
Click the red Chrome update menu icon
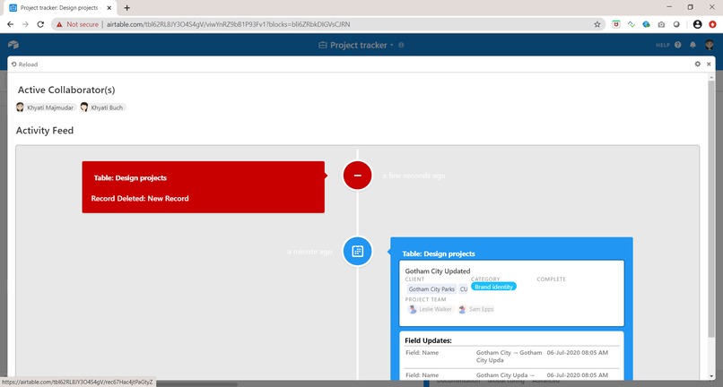pyautogui.click(x=712, y=24)
